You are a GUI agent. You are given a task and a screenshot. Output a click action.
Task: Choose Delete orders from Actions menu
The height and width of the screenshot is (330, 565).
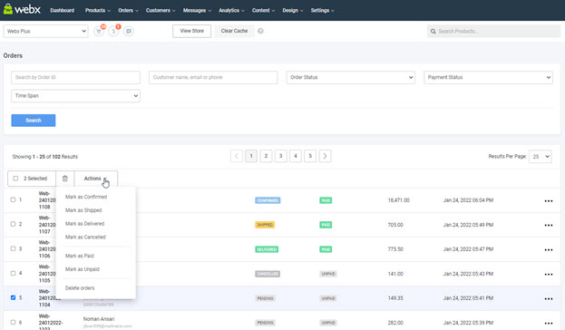[x=80, y=288]
